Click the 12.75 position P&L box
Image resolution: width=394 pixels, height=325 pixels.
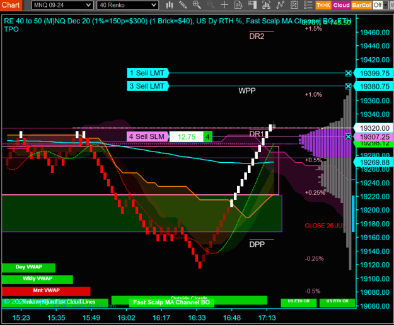coord(187,137)
